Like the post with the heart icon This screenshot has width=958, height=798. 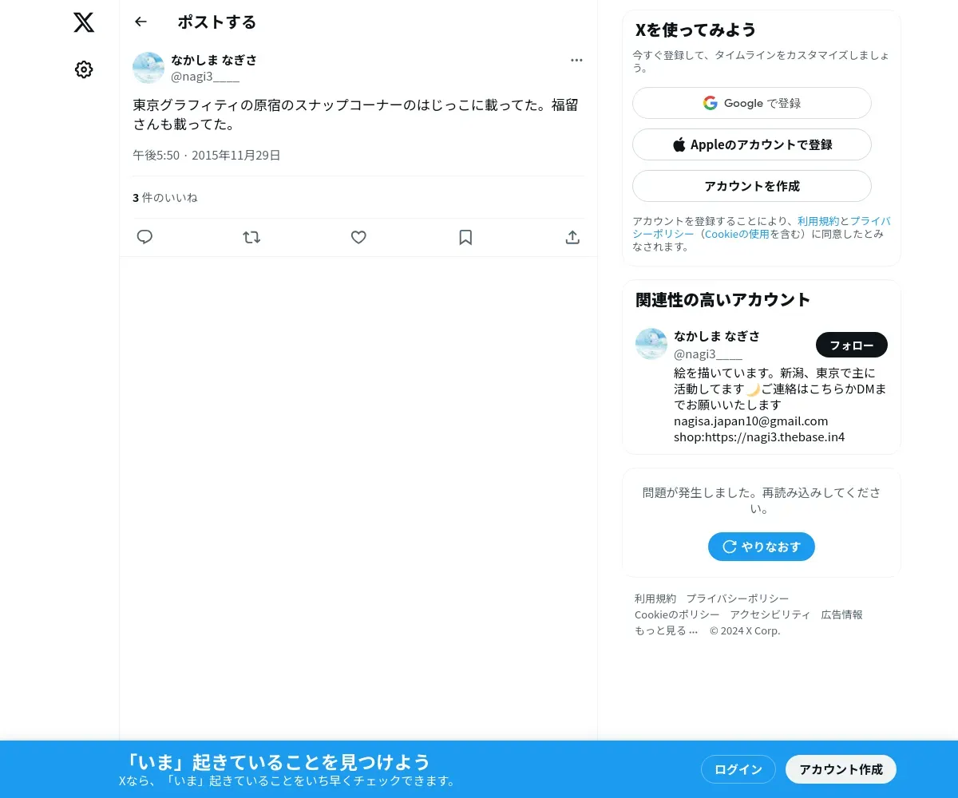[x=358, y=237]
